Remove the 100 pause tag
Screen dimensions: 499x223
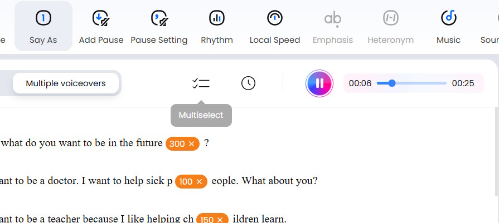[200, 182]
